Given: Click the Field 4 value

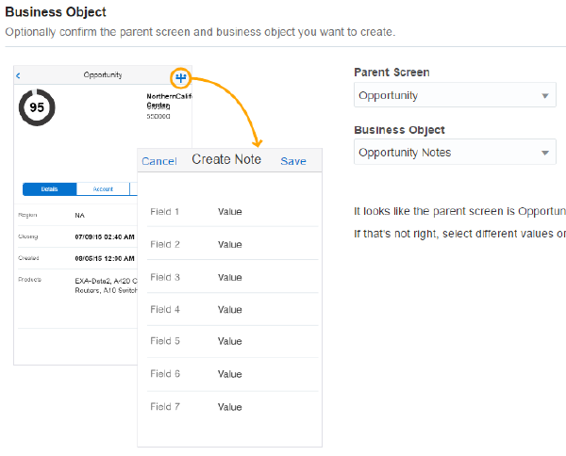Looking at the screenshot, I should click(230, 310).
